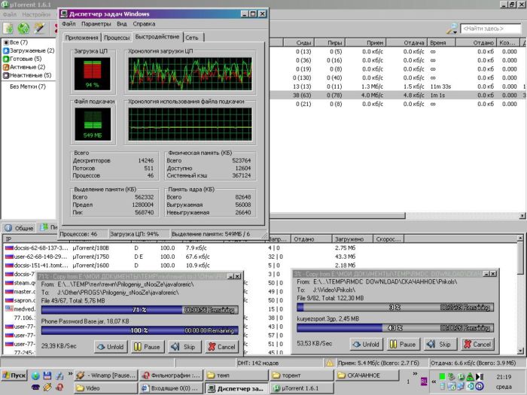Viewport: 527px width, 395px height.
Task: Click the peer list scroll-up arrow
Action: 520,239
